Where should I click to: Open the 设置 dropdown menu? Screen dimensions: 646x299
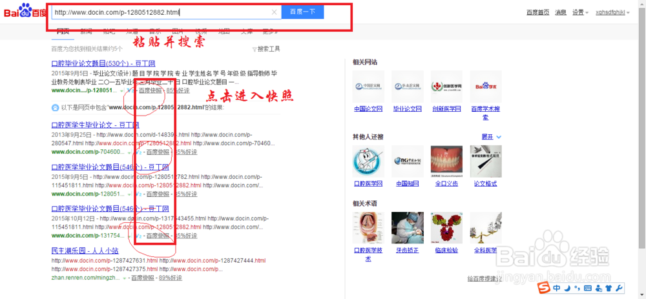pos(581,12)
